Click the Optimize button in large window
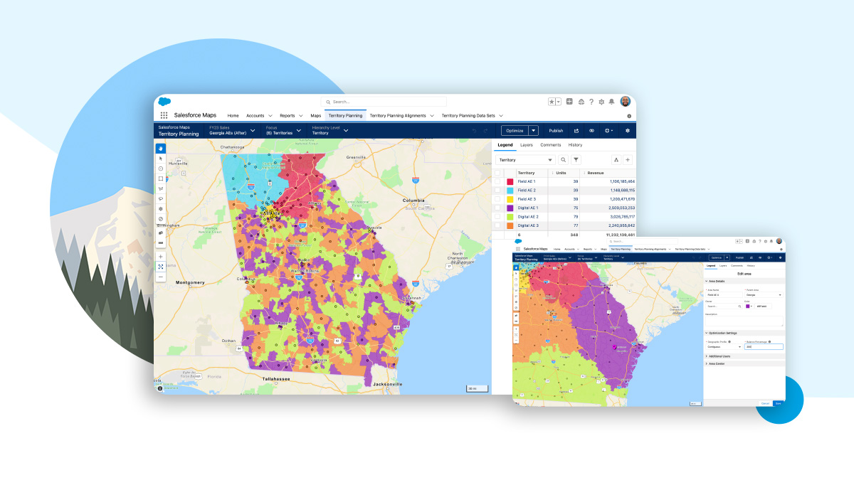The height and width of the screenshot is (480, 854). (515, 131)
